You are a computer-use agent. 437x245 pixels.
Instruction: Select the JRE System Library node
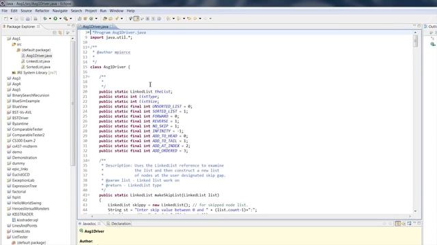pyautogui.click(x=34, y=73)
